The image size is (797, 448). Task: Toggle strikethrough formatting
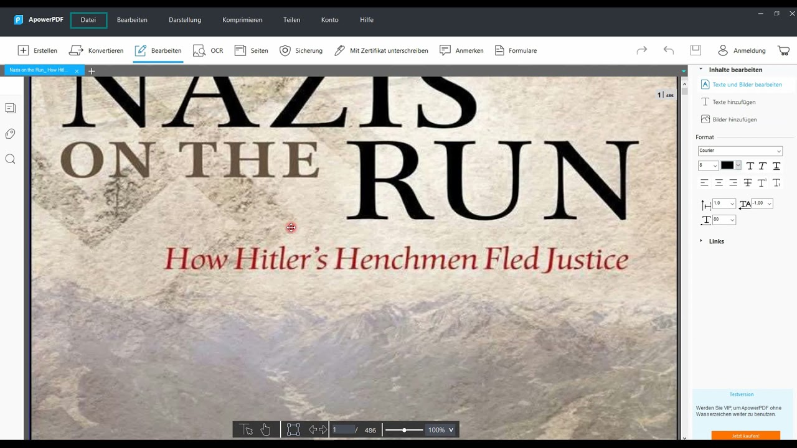coord(748,183)
